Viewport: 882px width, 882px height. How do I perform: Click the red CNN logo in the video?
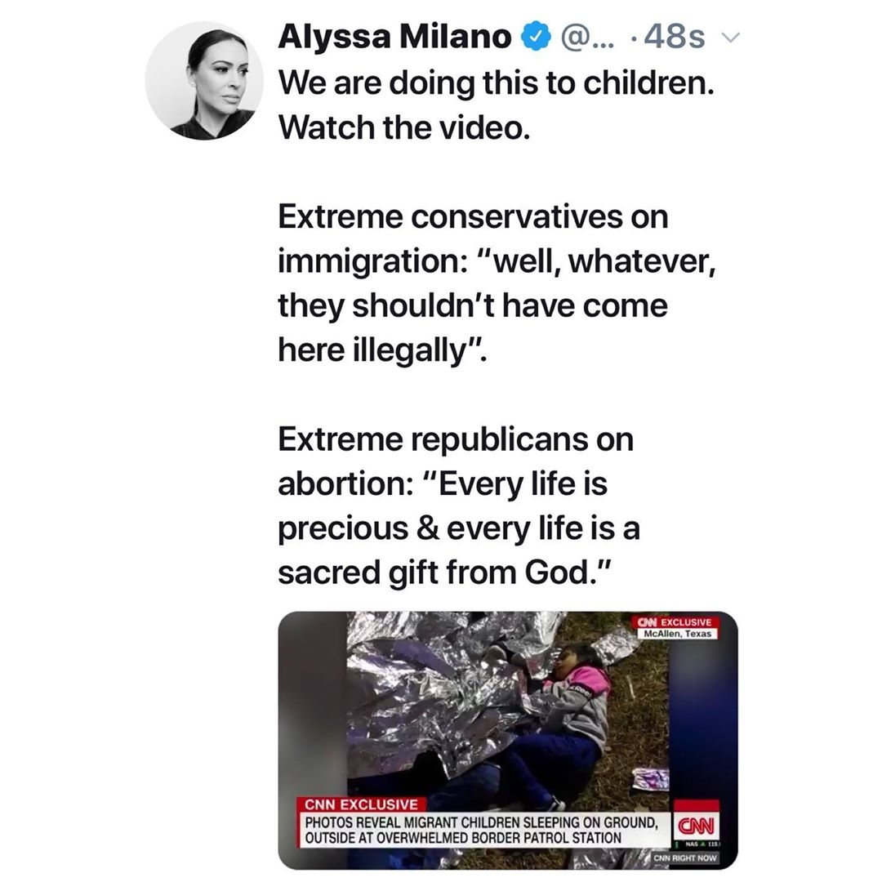(x=697, y=826)
